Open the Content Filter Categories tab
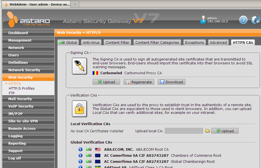 (157, 42)
